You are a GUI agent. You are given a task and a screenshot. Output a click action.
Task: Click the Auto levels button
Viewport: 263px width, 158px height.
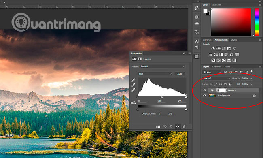click(x=180, y=74)
